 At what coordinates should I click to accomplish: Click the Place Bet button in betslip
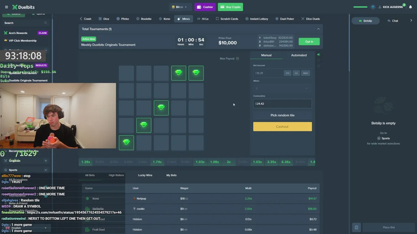(389, 227)
